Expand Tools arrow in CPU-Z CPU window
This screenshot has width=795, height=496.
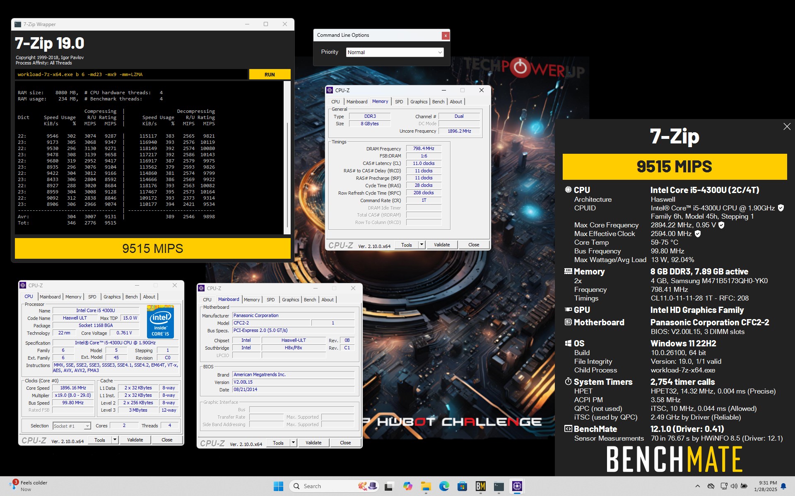[115, 440]
